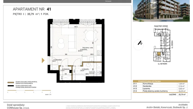Screen dimensions: 193x109
Task: Click 'UL. MŁYNOWA' street label
Action: (x=163, y=64)
